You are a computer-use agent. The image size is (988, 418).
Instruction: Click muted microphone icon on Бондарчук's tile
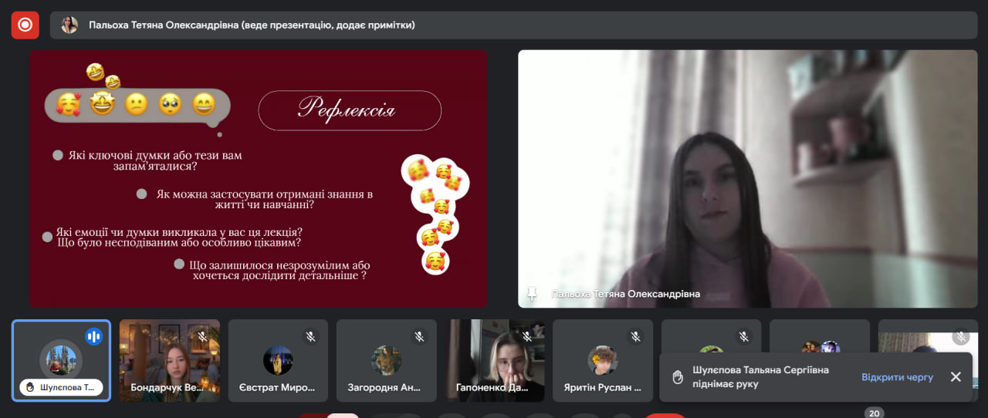(202, 337)
